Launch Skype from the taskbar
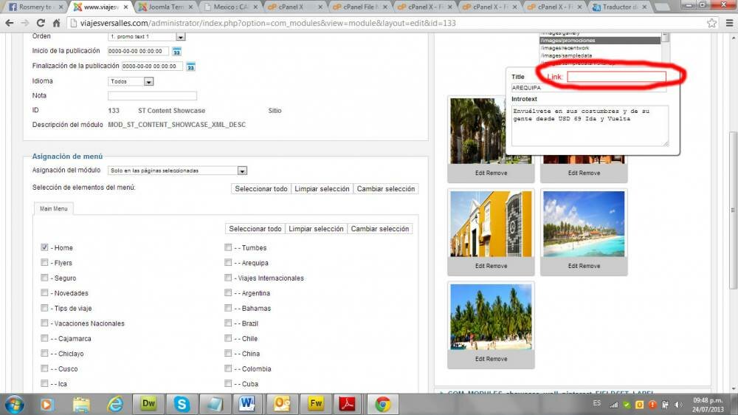The width and height of the screenshot is (738, 415). [181, 404]
